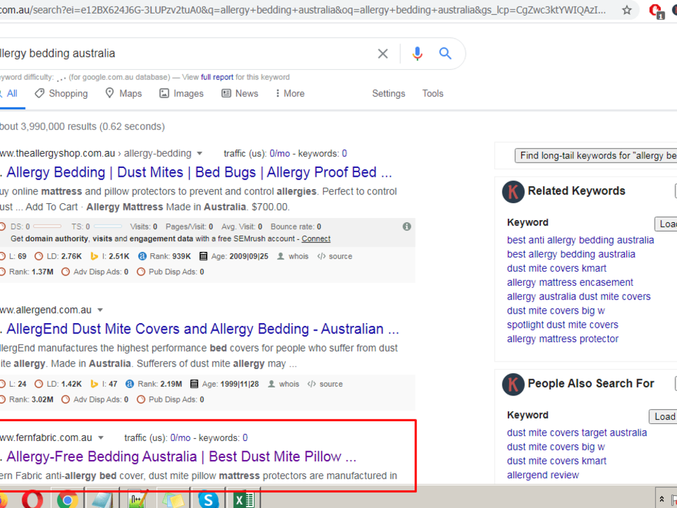View page source for theallergyshop result
The width and height of the screenshot is (677, 508).
(x=334, y=256)
